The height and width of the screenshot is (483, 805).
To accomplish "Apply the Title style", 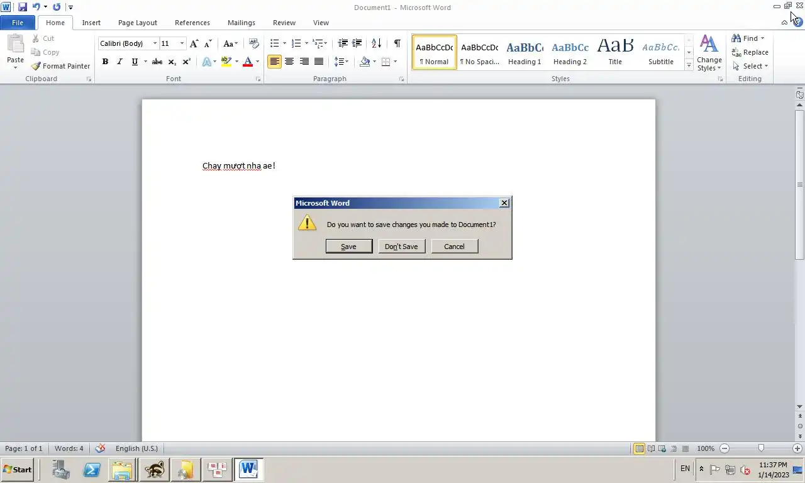I will tap(615, 53).
